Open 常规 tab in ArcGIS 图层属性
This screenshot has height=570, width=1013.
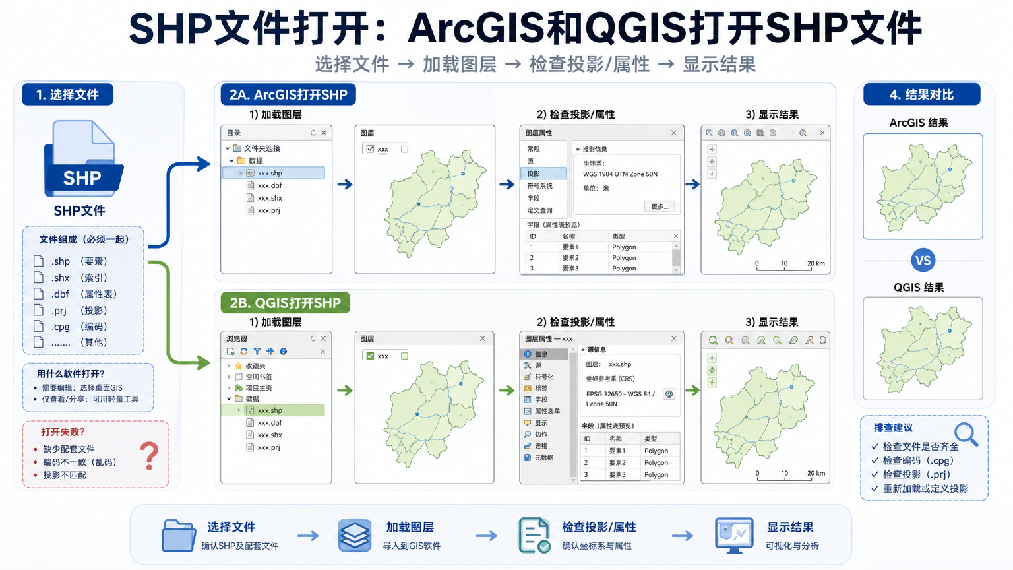543,149
